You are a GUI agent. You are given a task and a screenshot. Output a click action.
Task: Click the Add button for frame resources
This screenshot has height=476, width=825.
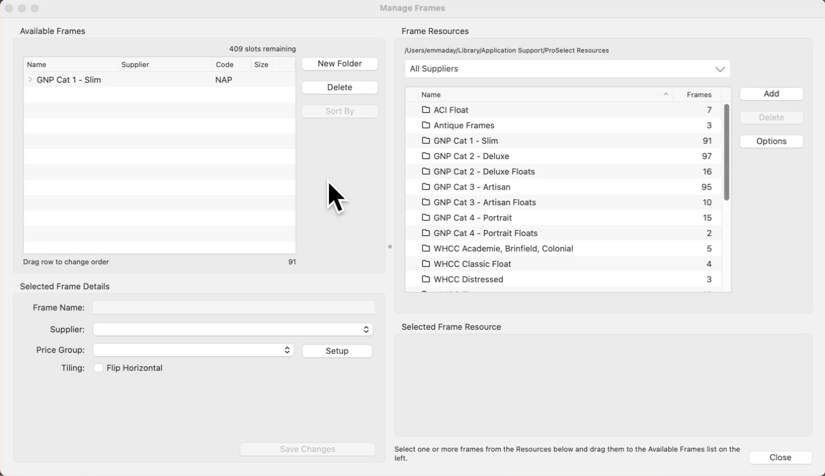(x=771, y=94)
